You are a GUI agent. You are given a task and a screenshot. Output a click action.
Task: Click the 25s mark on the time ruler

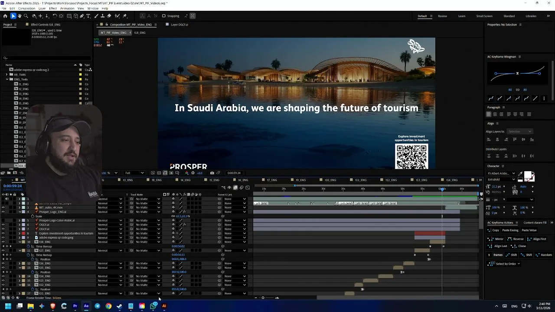pos(303,188)
